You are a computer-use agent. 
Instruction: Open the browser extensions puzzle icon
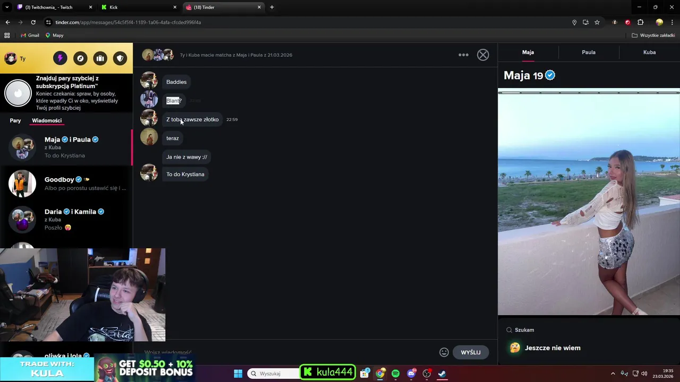pos(640,22)
